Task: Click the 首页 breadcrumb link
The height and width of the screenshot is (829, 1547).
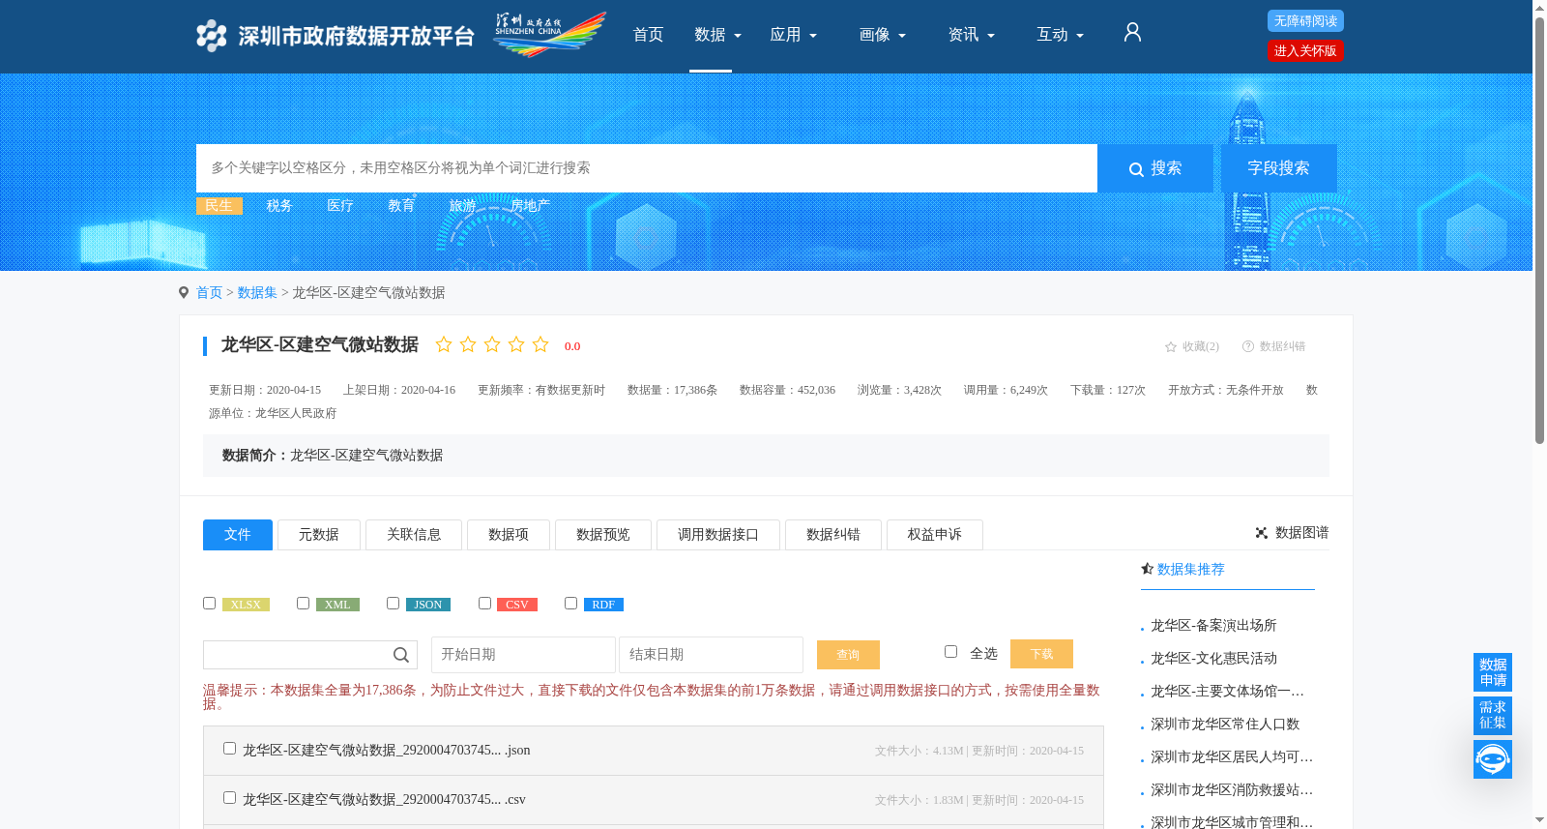Action: coord(209,292)
